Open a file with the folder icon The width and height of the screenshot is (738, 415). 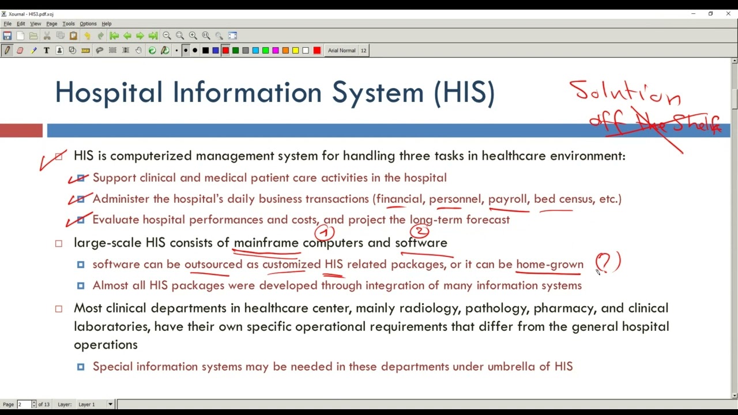(x=33, y=36)
